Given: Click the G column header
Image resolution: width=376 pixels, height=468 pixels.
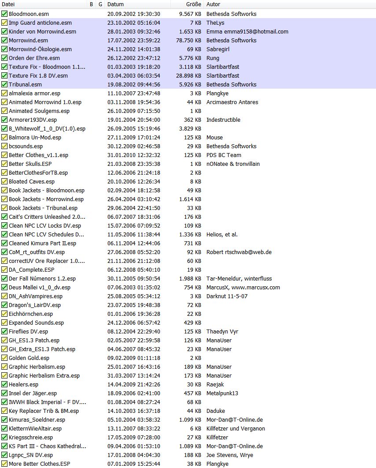Looking at the screenshot, I should [100, 4].
